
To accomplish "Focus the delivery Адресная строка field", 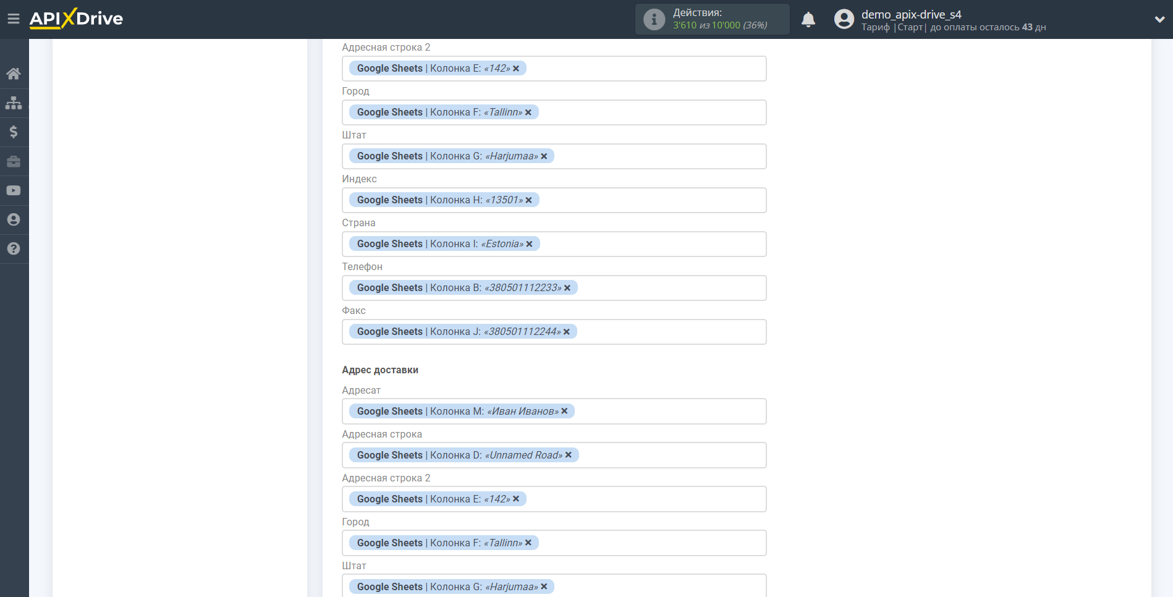I will (554, 455).
